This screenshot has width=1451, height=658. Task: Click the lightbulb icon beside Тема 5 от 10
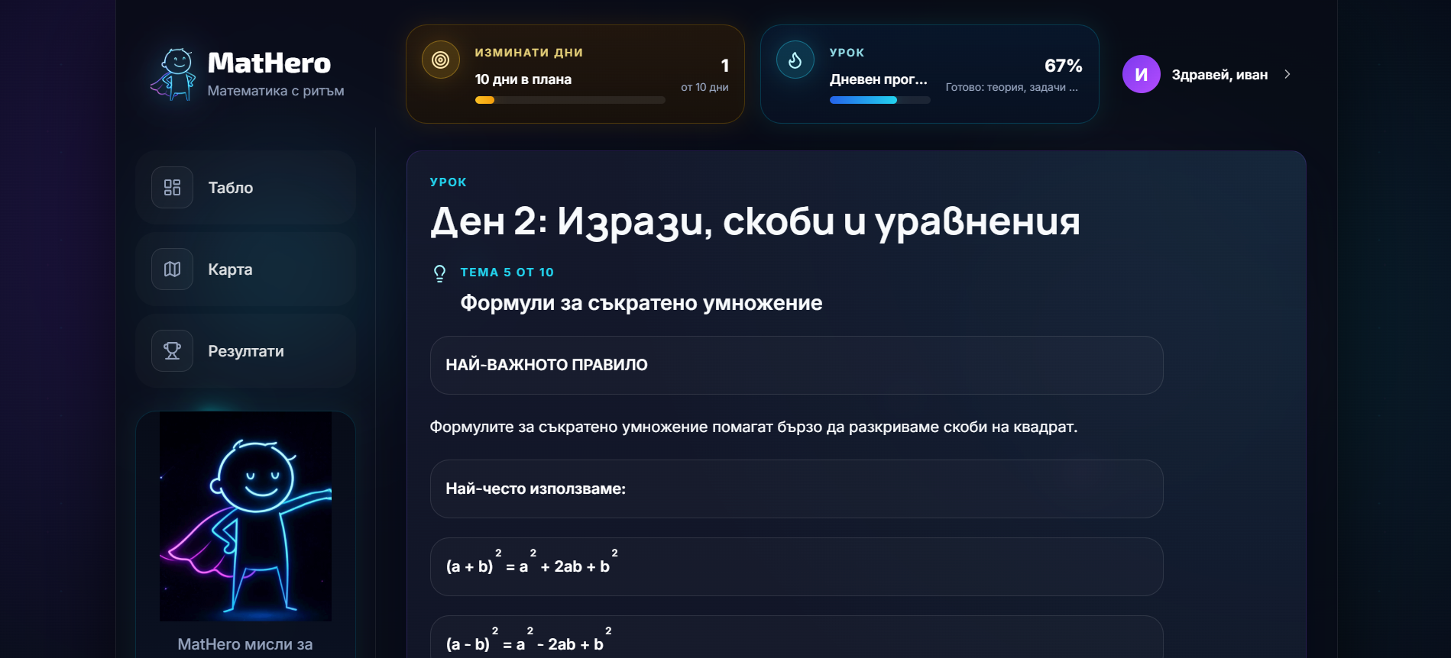439,273
